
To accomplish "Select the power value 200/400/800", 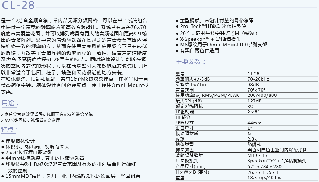I will (262, 95).
